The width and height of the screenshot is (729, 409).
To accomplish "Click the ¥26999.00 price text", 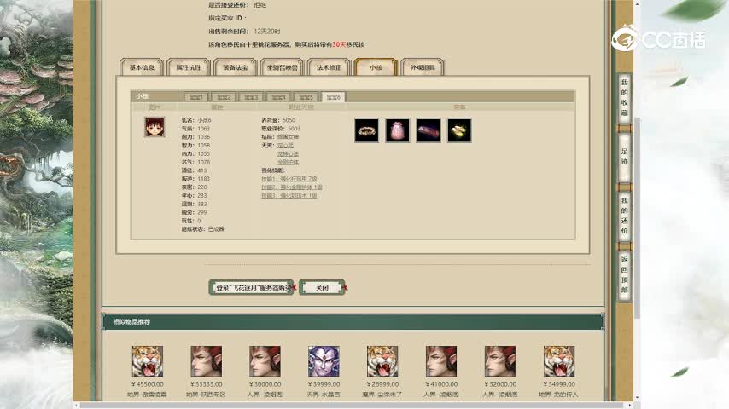I will coord(382,384).
